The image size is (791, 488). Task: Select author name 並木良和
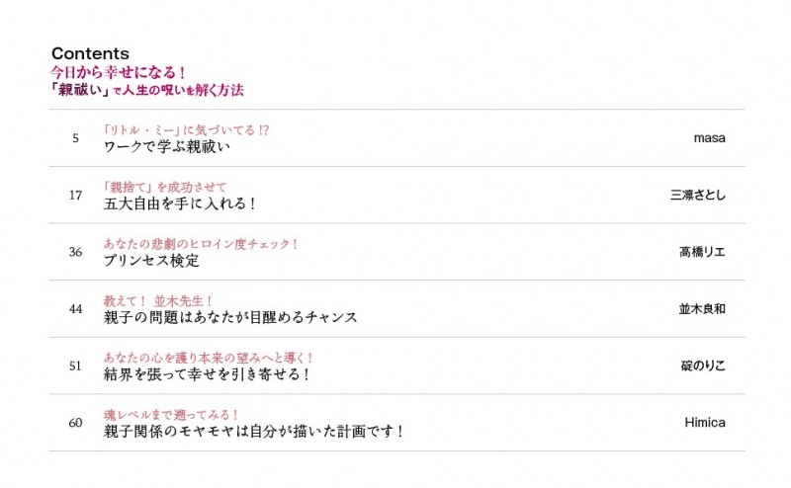click(x=702, y=309)
